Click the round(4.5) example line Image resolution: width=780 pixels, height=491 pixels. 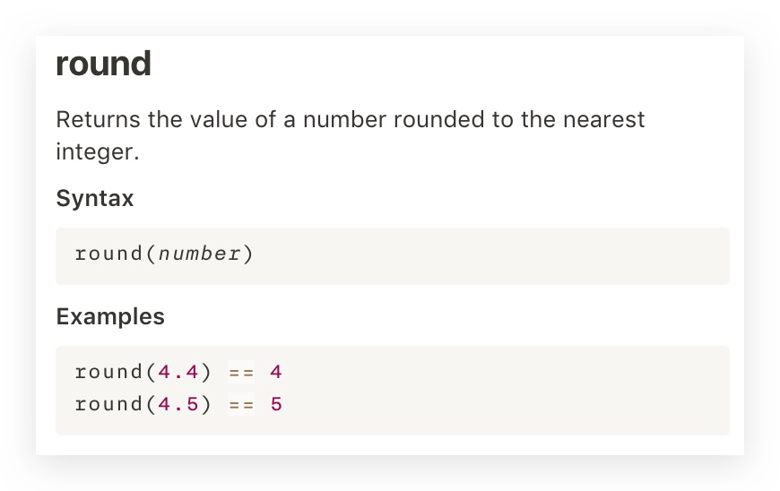click(178, 404)
